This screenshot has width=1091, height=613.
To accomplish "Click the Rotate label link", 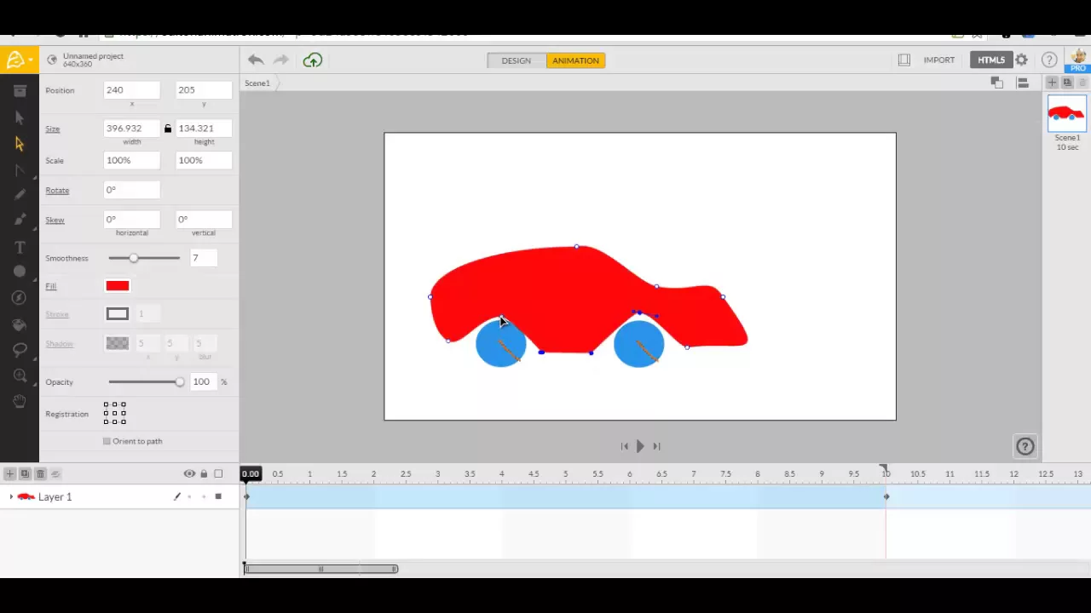I will [57, 190].
